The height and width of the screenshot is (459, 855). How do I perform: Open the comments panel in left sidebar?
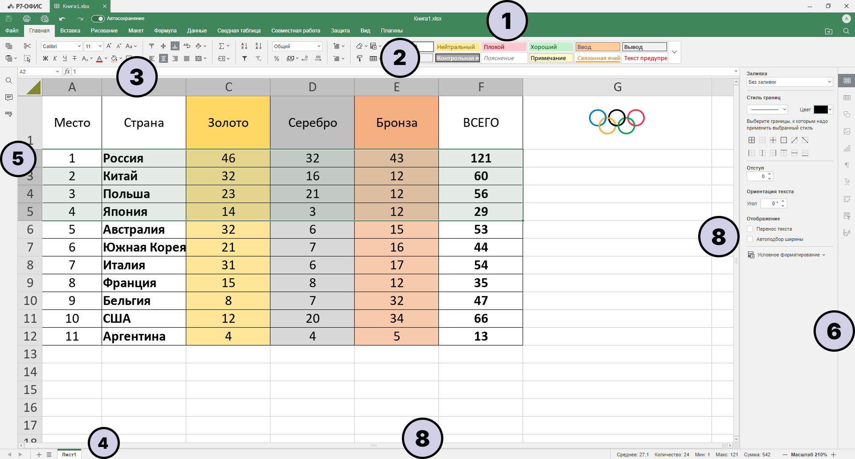pos(8,97)
